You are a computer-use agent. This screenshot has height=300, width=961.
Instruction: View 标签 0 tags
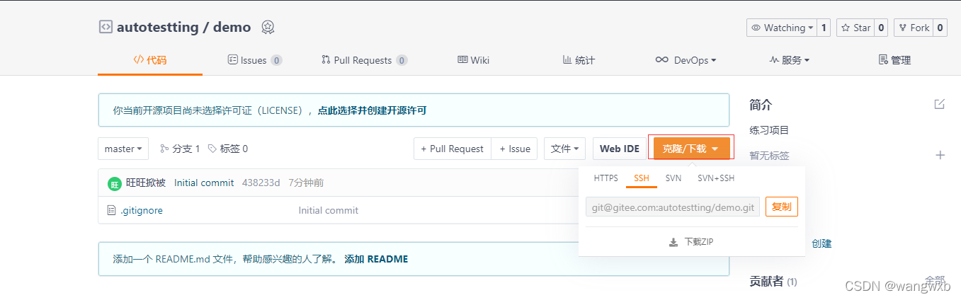[228, 149]
